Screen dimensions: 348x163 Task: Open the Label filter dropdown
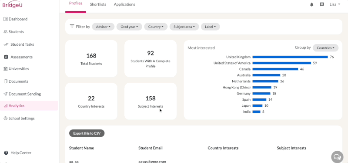211,27
